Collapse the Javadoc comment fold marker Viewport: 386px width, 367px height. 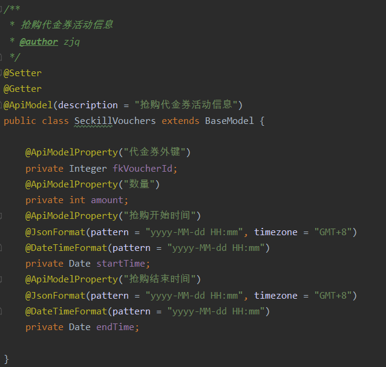pos(1,9)
